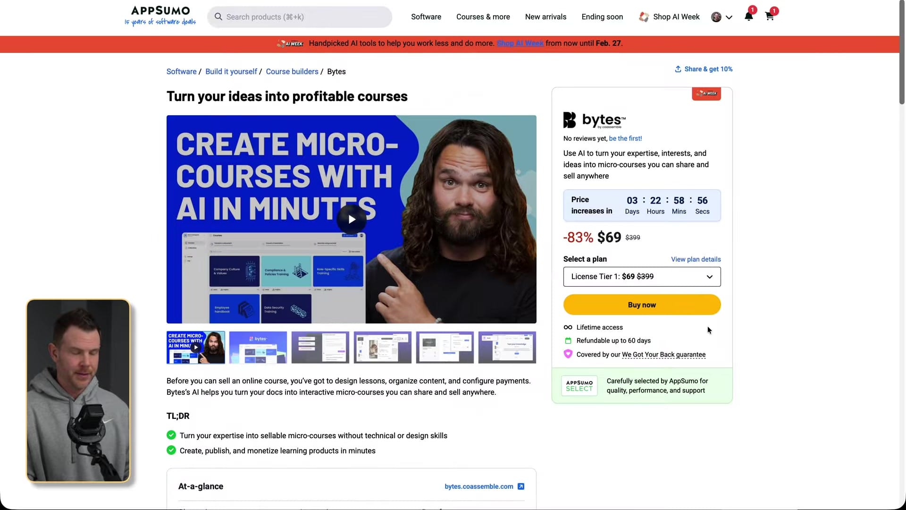
Task: Open the Courses & more menu
Action: tap(483, 17)
